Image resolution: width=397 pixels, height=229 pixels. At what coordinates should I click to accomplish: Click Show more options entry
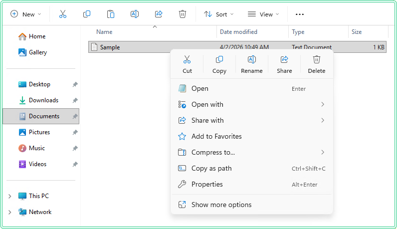tap(221, 205)
